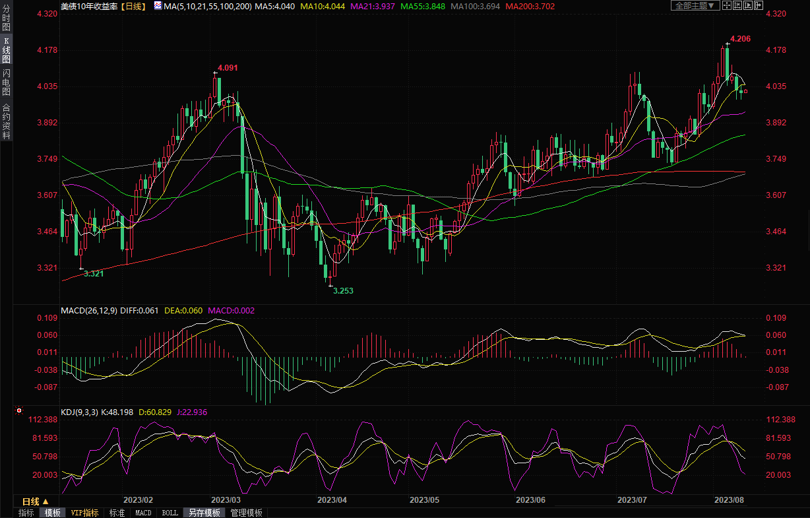Screen dimensions: 810x518
Task: Click the 2023/06 date on time axis
Action: [x=530, y=501]
